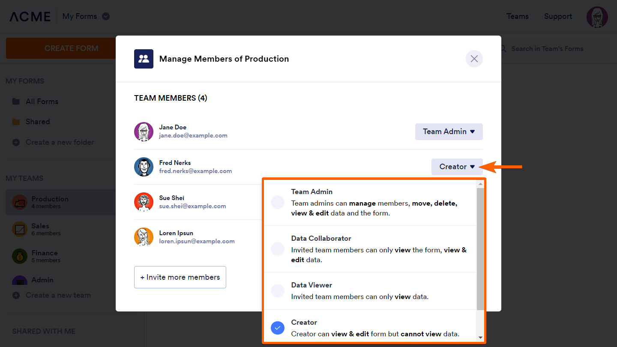The height and width of the screenshot is (347, 617).
Task: Click Fred Nerks' profile avatar
Action: (x=144, y=167)
